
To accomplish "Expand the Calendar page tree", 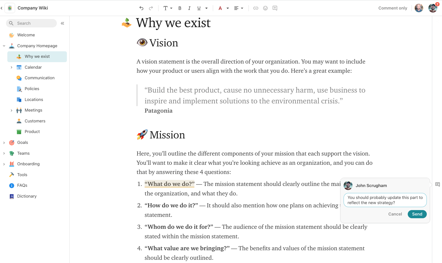I will [x=11, y=67].
